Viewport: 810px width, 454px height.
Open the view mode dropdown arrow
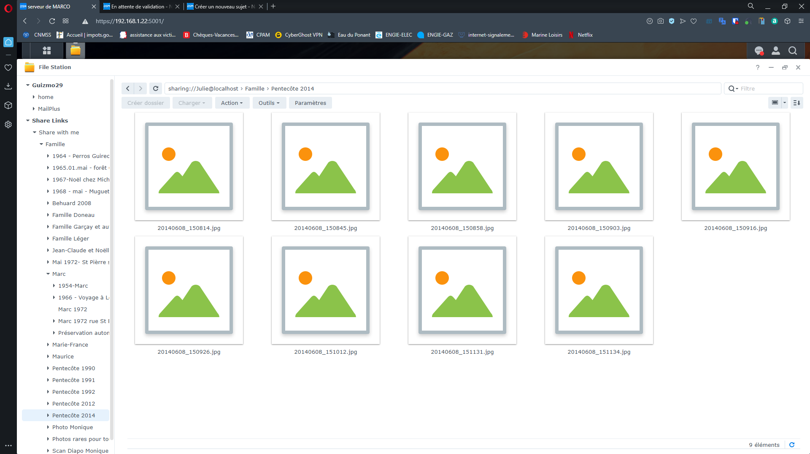[x=785, y=103]
